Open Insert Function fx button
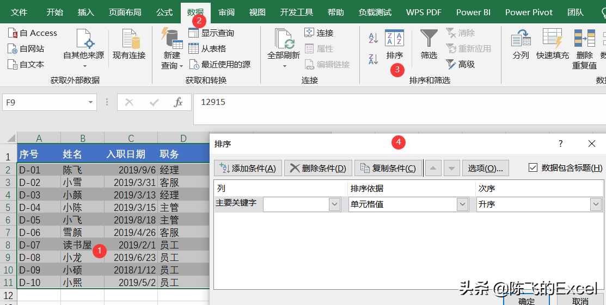Viewport: 606px width, 305px height. pos(178,102)
